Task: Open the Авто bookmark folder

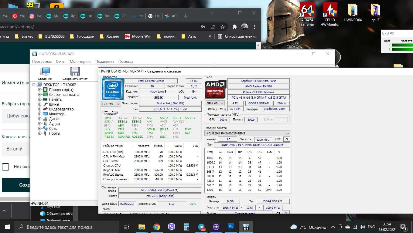Action: 189,36
